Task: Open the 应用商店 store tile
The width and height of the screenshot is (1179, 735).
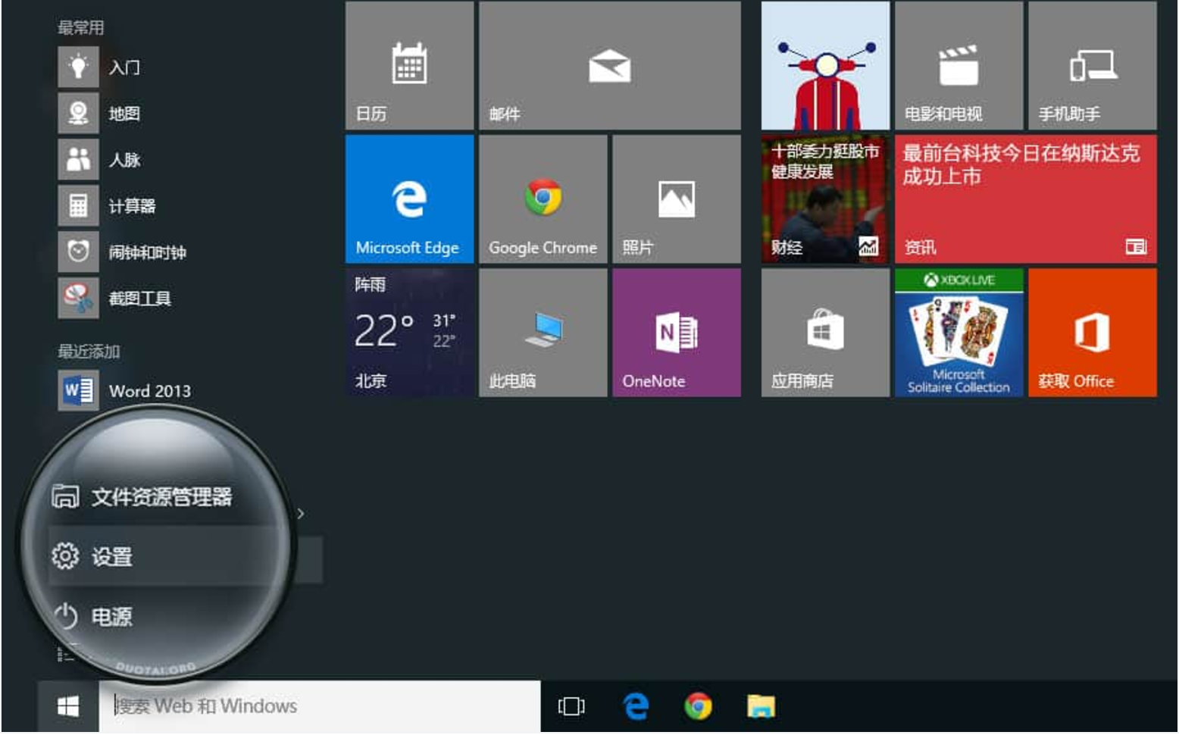Action: coord(825,333)
